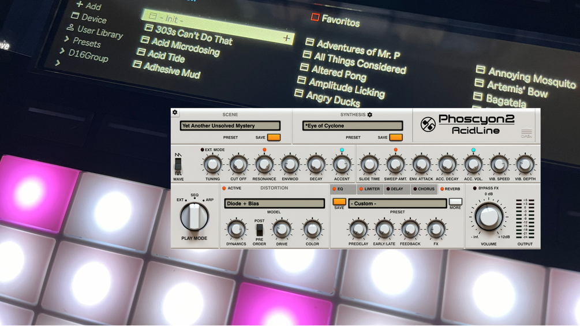
Task: Open the Scene preset field Yet Another Unsolved Mystery
Action: (230, 126)
